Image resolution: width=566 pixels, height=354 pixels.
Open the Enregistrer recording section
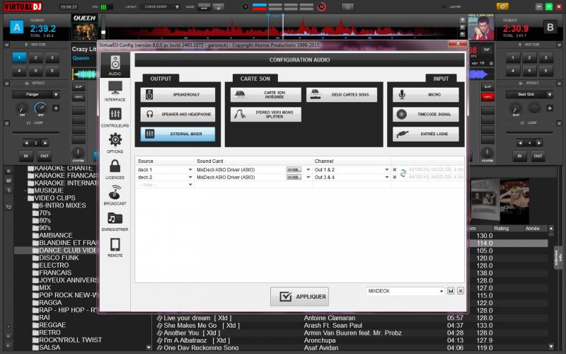click(115, 221)
